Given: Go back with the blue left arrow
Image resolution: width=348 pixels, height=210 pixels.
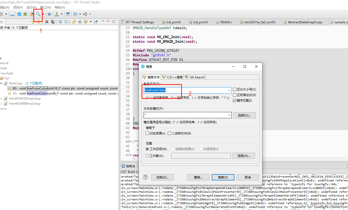Looking at the screenshot, I should [75, 14].
